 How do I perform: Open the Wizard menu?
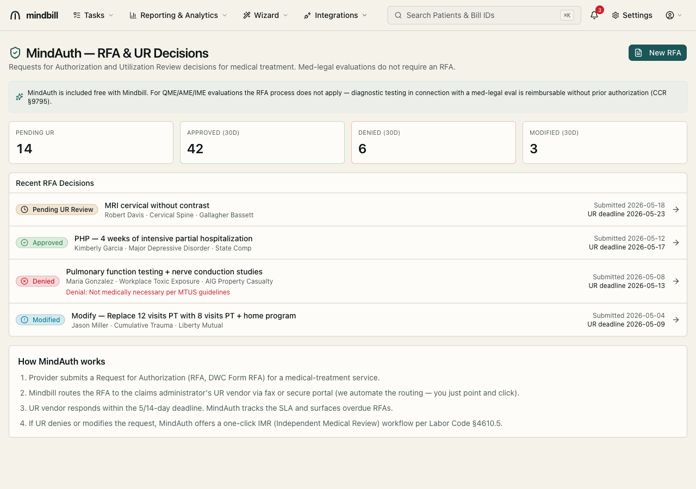(265, 15)
